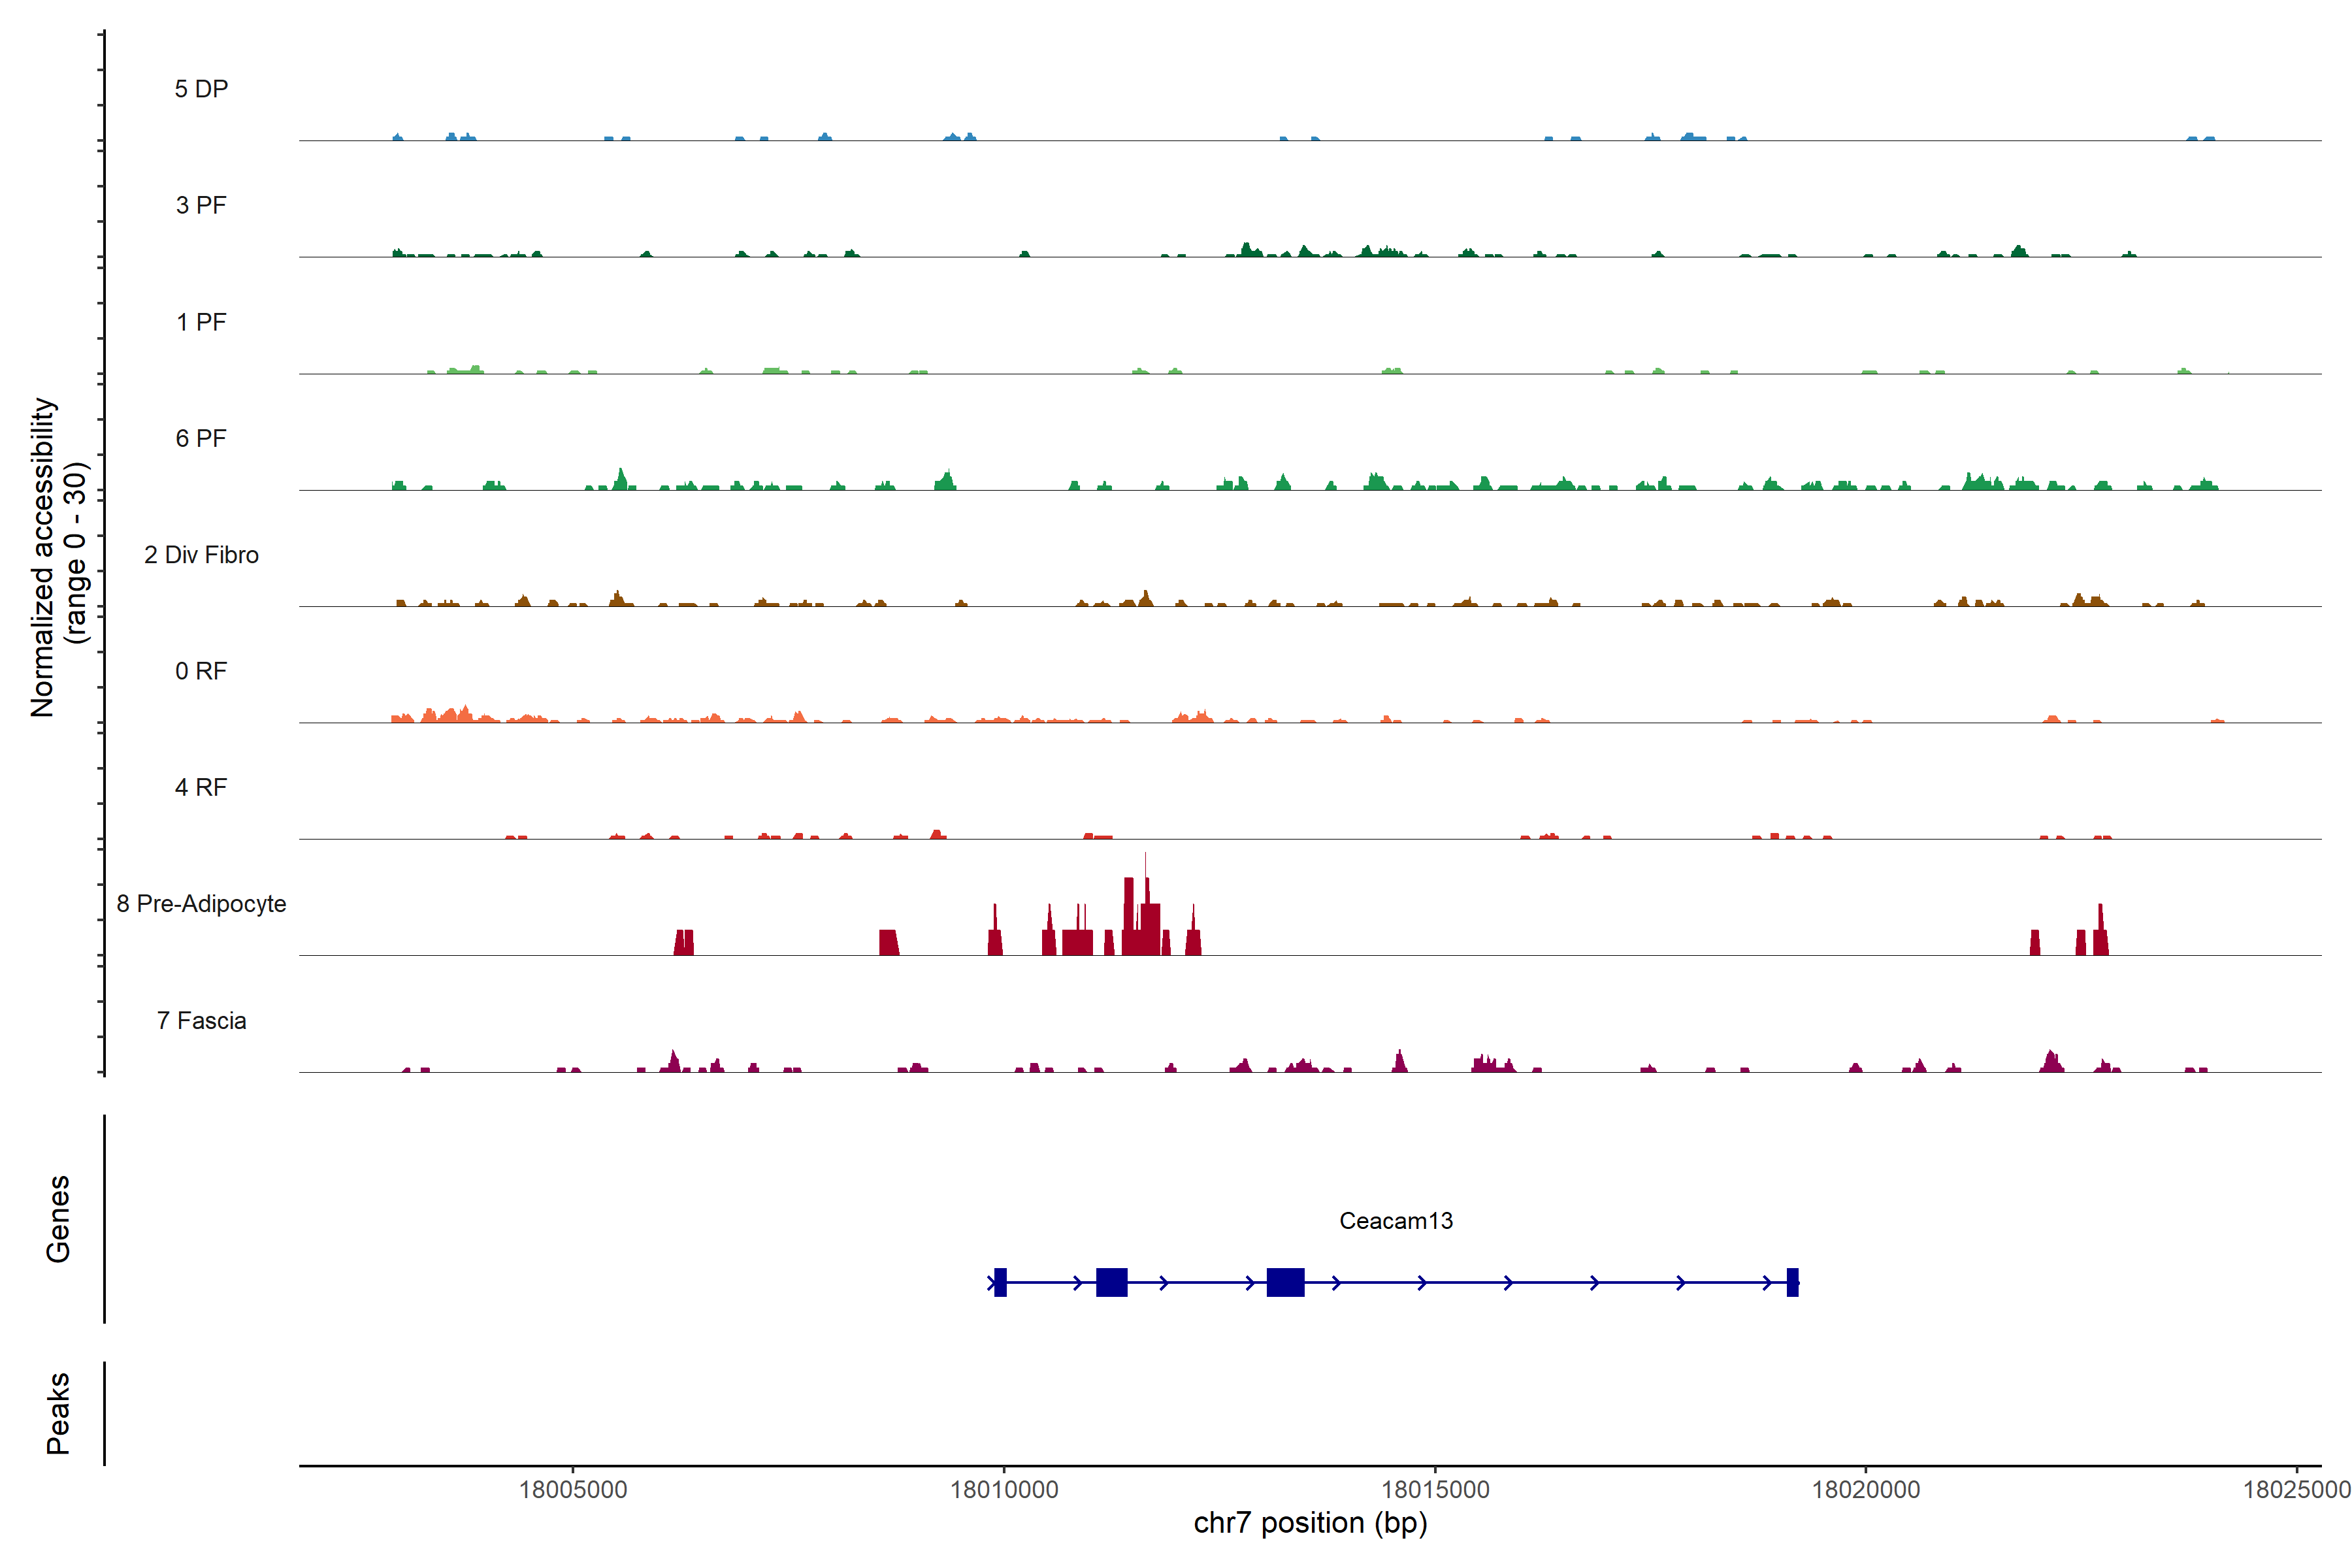The width and height of the screenshot is (2352, 1568).
Task: Click the 4 RF track label
Action: pyautogui.click(x=201, y=787)
